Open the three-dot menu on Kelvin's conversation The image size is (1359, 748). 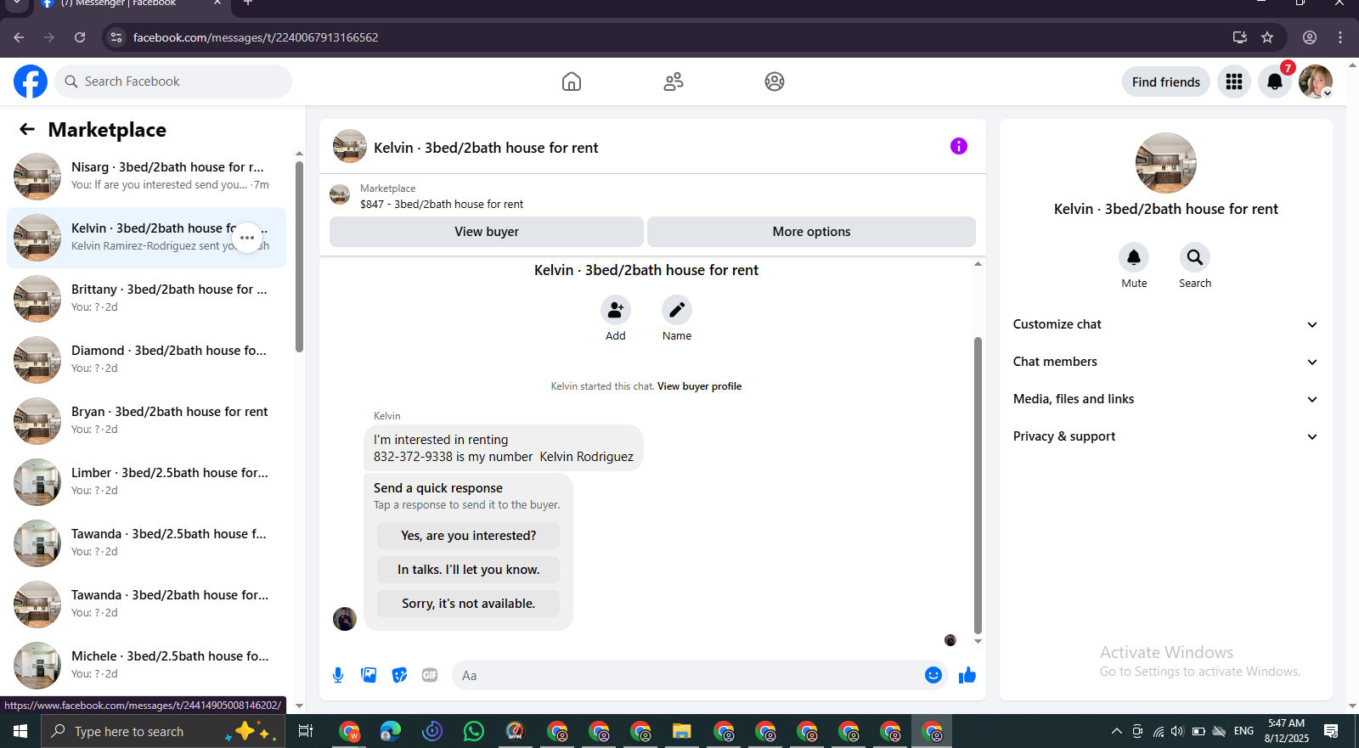247,238
